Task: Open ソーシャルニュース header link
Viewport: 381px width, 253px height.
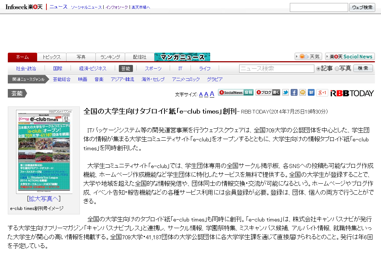Action: click(86, 7)
